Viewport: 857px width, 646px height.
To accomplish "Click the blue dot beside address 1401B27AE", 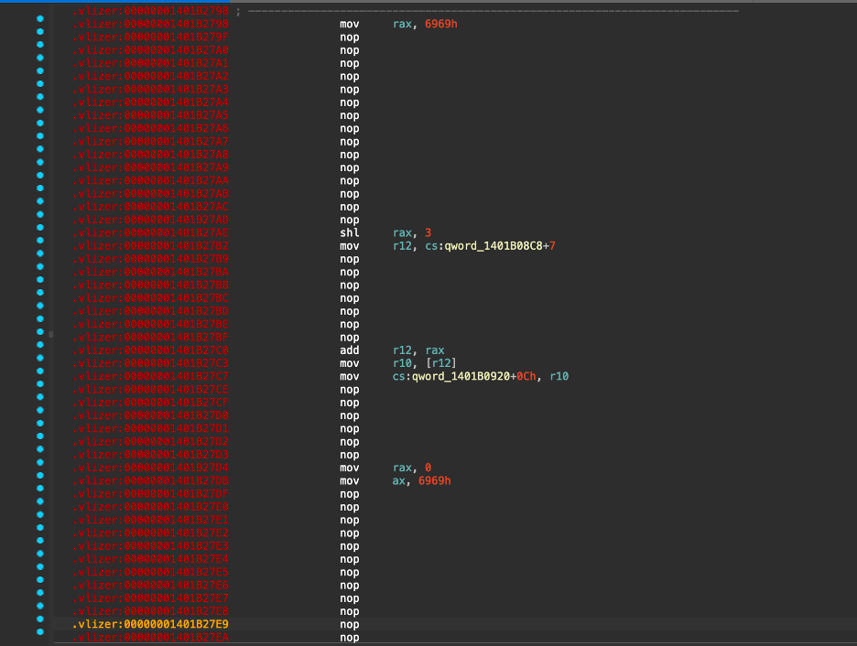I will pos(40,227).
